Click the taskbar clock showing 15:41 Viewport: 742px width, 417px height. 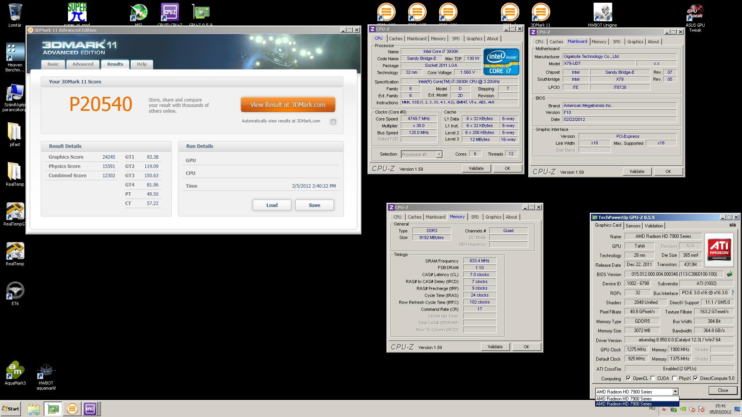click(720, 406)
